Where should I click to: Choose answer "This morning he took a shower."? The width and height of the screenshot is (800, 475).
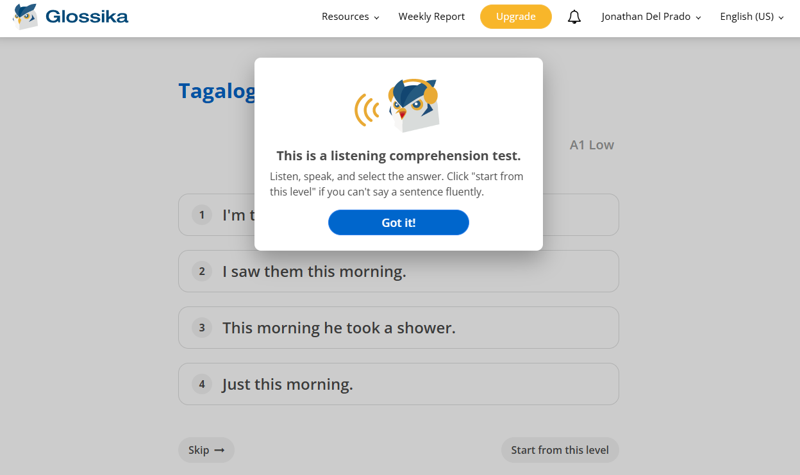click(x=399, y=328)
